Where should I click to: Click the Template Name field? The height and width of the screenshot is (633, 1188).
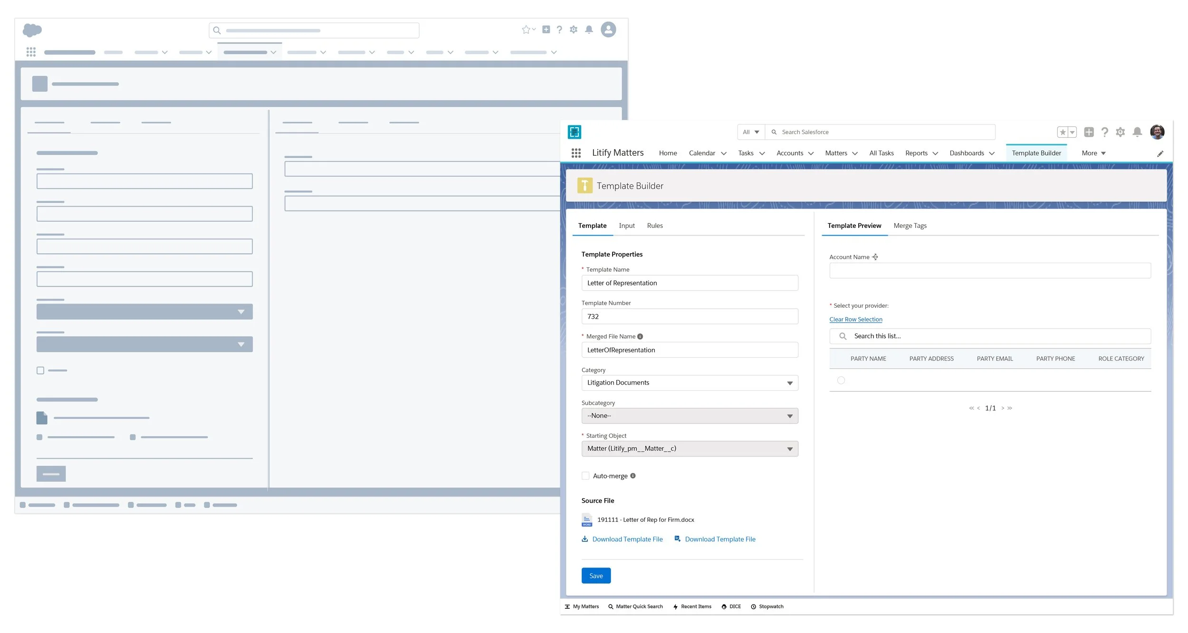click(690, 283)
